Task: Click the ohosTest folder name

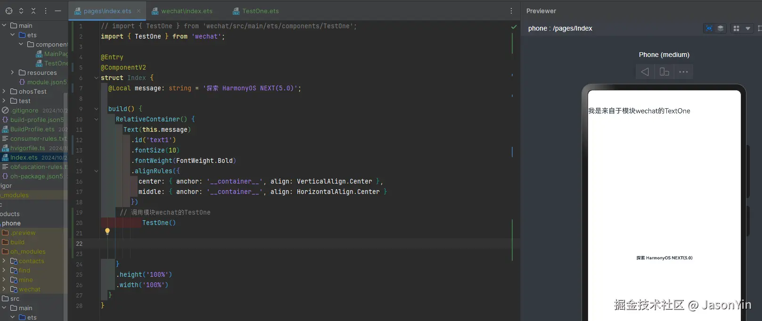Action: pos(33,91)
